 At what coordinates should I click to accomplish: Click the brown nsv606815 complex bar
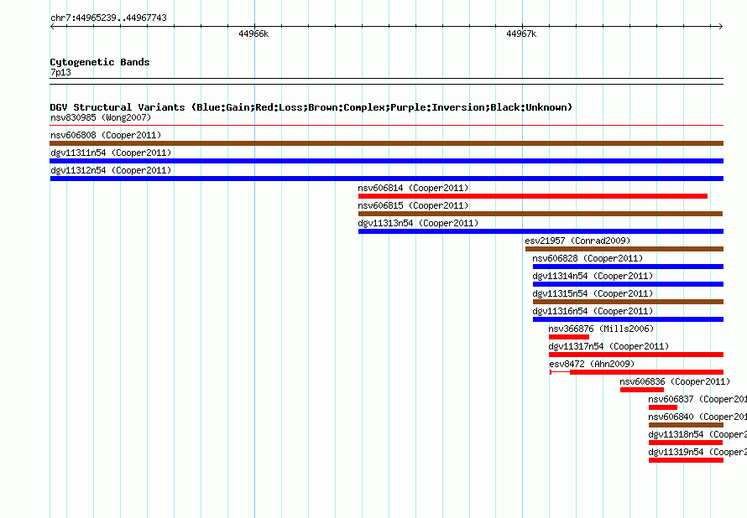tap(541, 214)
